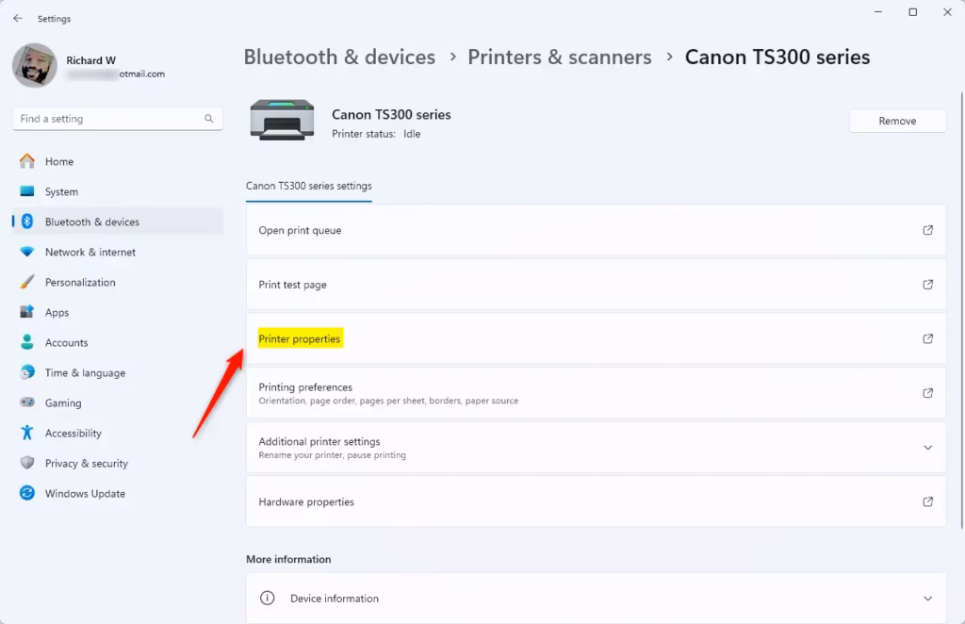
Task: Open Windows Update in sidebar
Action: (118, 493)
